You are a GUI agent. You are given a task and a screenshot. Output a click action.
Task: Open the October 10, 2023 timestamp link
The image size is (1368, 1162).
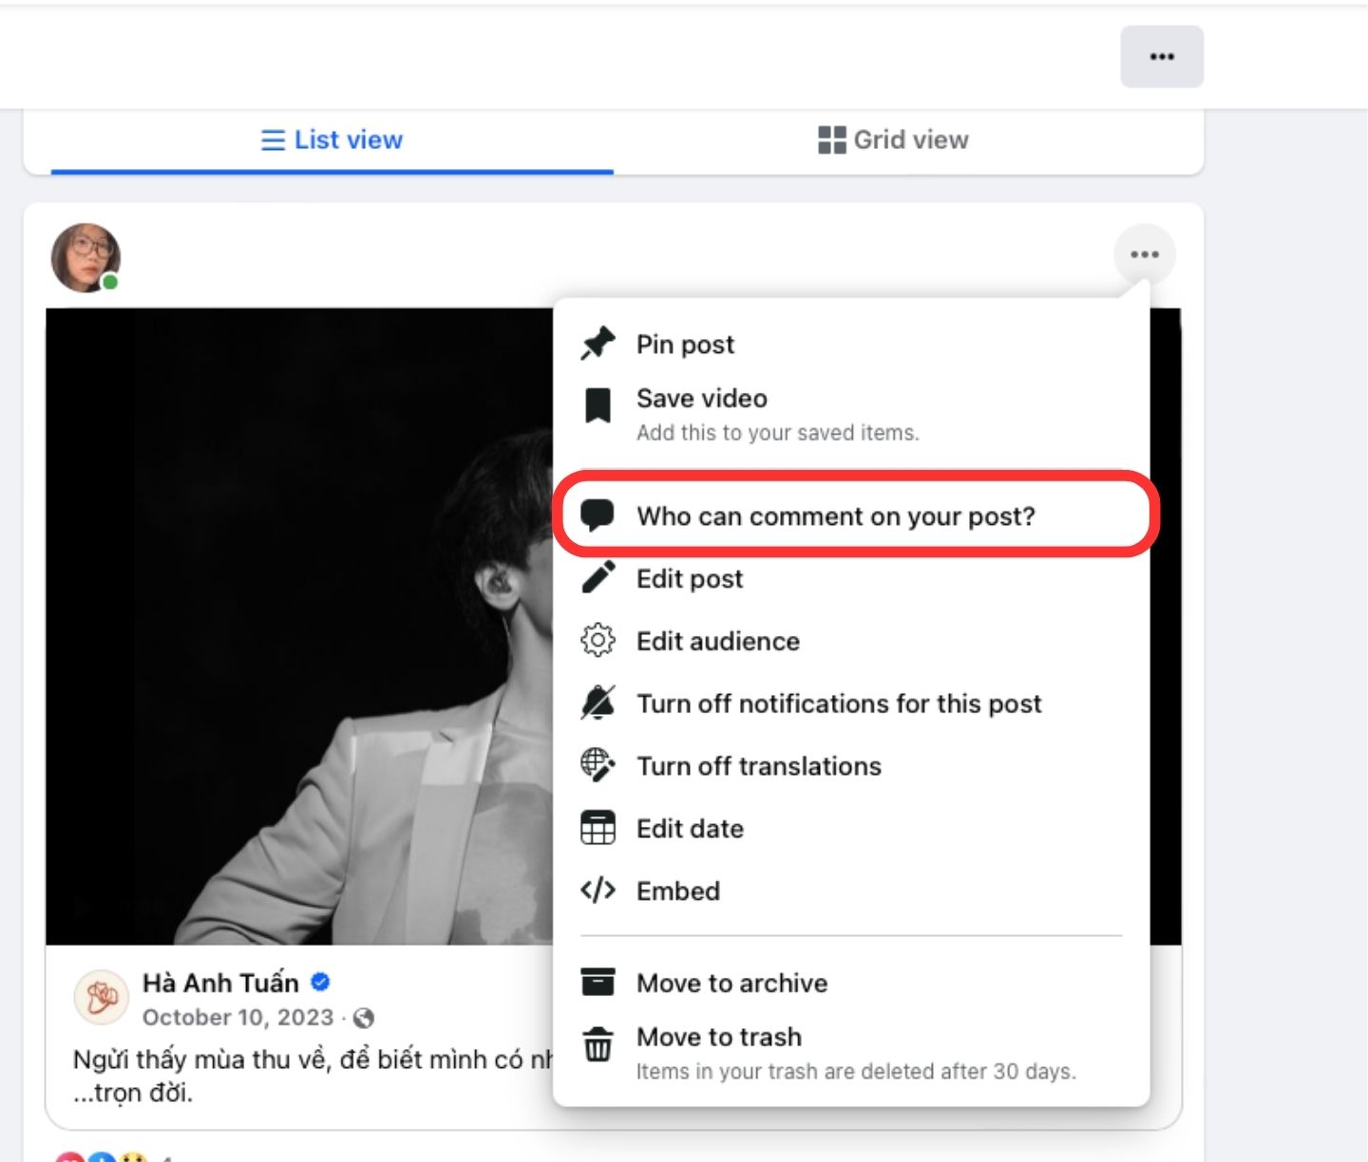[x=237, y=1018]
